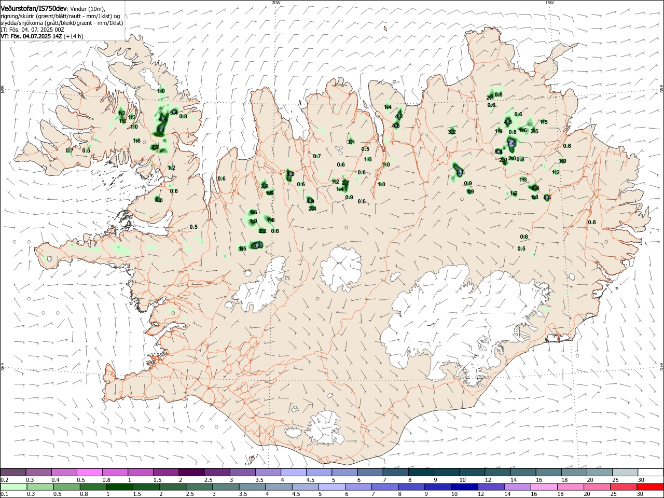Pick the lavender snow-legend swatch at 4
The height and width of the screenshot is (498, 664).
click(x=293, y=472)
